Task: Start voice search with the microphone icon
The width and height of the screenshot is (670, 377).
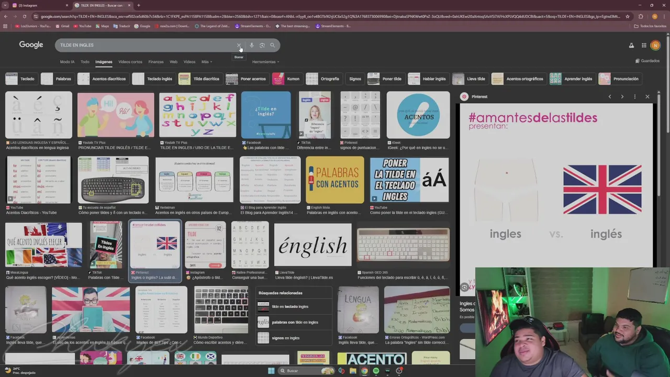Action: [252, 46]
